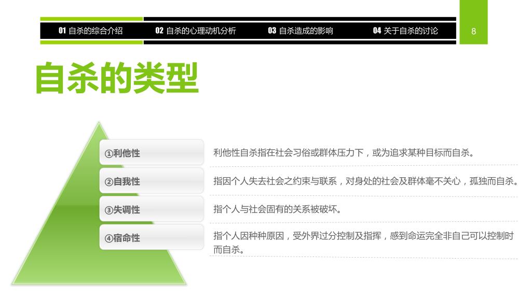Go to section 02 自杀的心理动机分析

[x=195, y=31]
